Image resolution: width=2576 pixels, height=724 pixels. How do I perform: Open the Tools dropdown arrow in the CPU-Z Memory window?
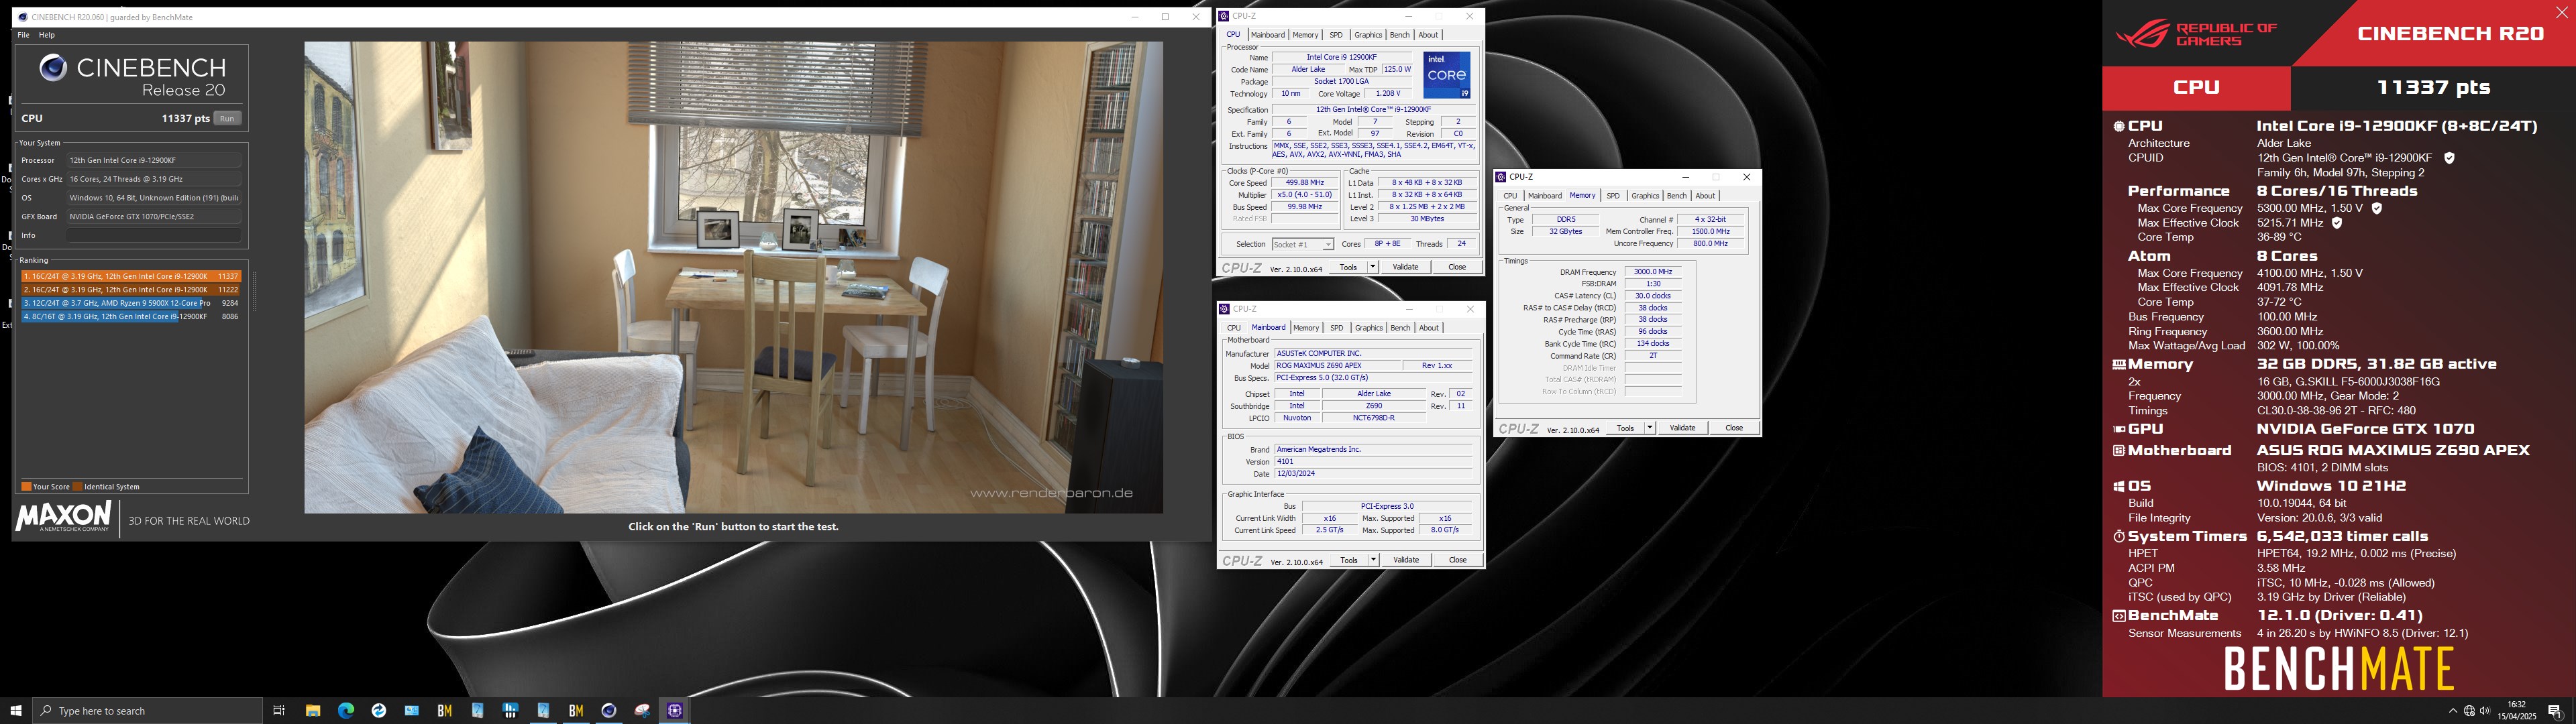click(x=1649, y=428)
